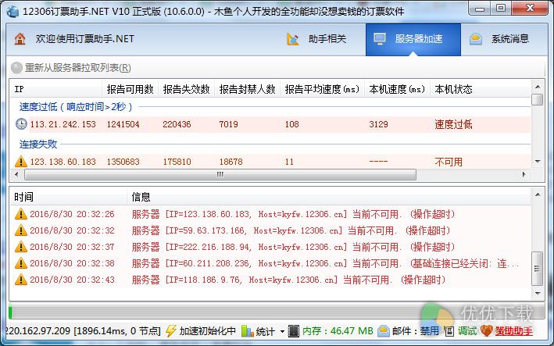The image size is (554, 346).
Task: Click server list scroll down arrow
Action: pyautogui.click(x=538, y=162)
